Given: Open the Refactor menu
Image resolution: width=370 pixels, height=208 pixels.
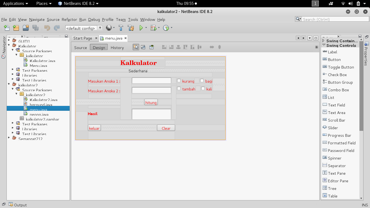Looking at the screenshot, I should pos(69,19).
